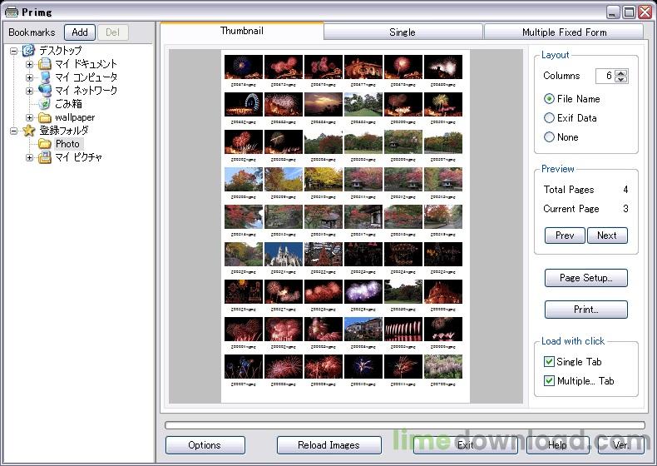Uncheck the Single Tab checkbox

click(549, 362)
